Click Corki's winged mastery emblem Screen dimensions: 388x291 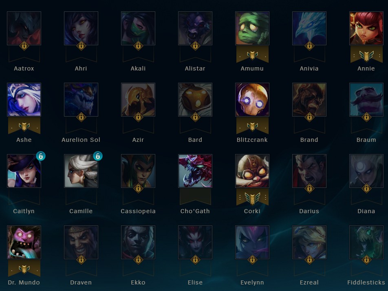coord(252,198)
